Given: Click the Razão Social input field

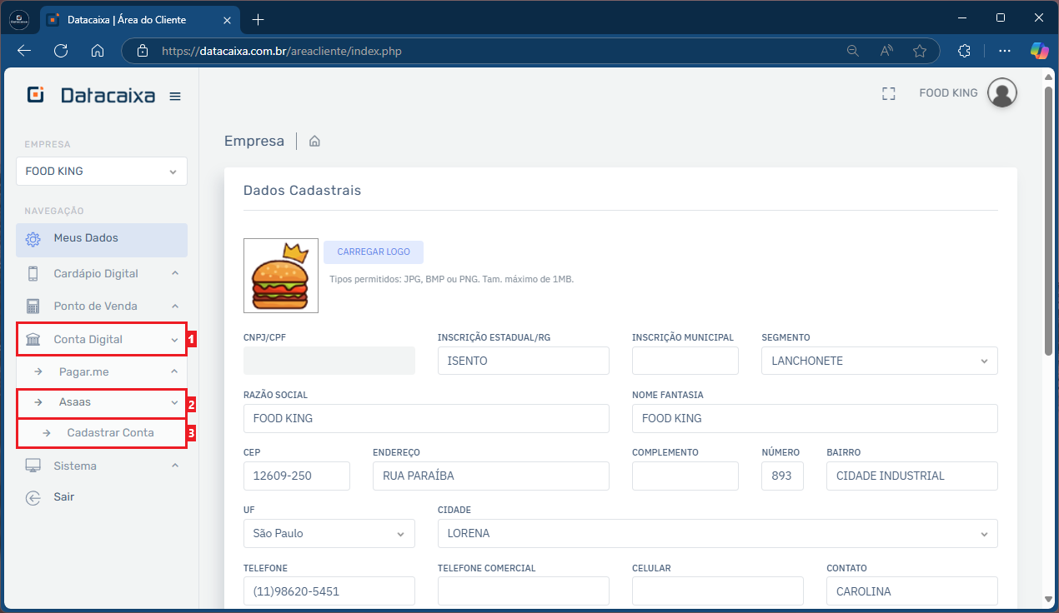Looking at the screenshot, I should (x=425, y=419).
